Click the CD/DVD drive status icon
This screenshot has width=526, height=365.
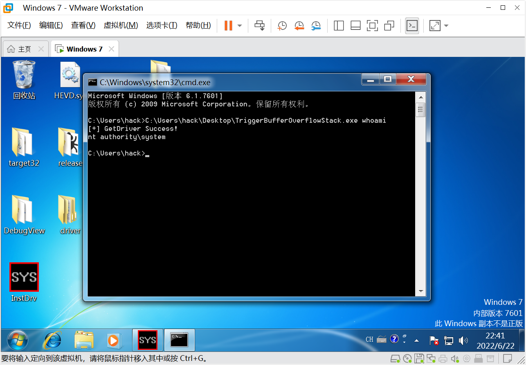407,359
